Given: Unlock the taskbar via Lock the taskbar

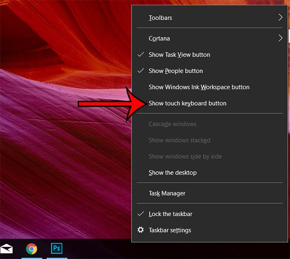Looking at the screenshot, I should click(170, 214).
